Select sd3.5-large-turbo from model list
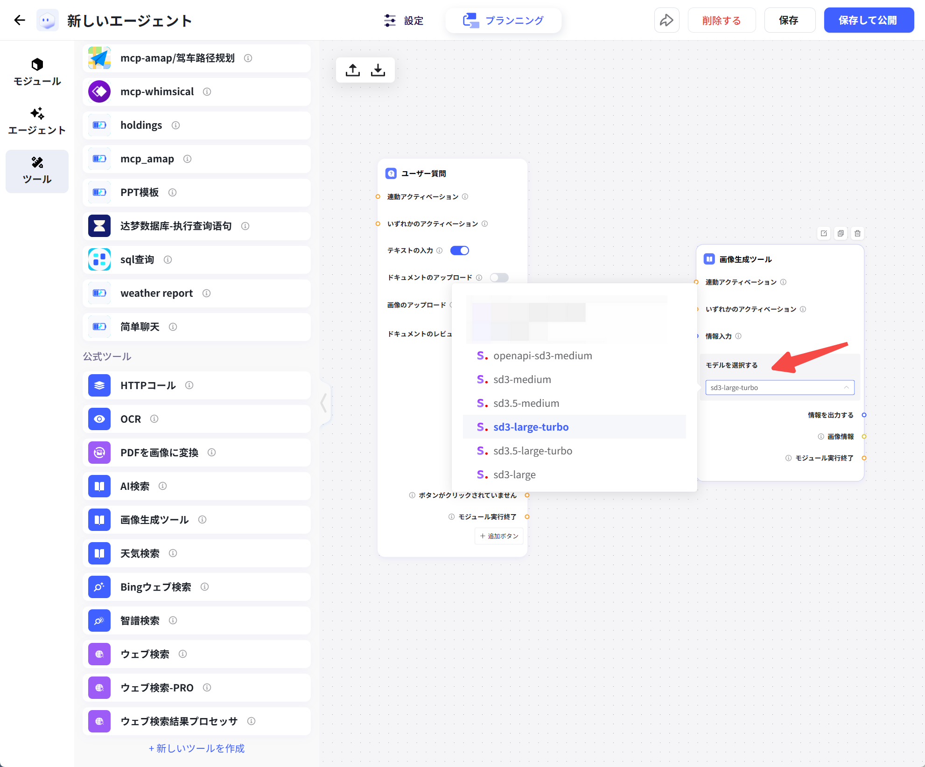925x767 pixels. coord(533,451)
